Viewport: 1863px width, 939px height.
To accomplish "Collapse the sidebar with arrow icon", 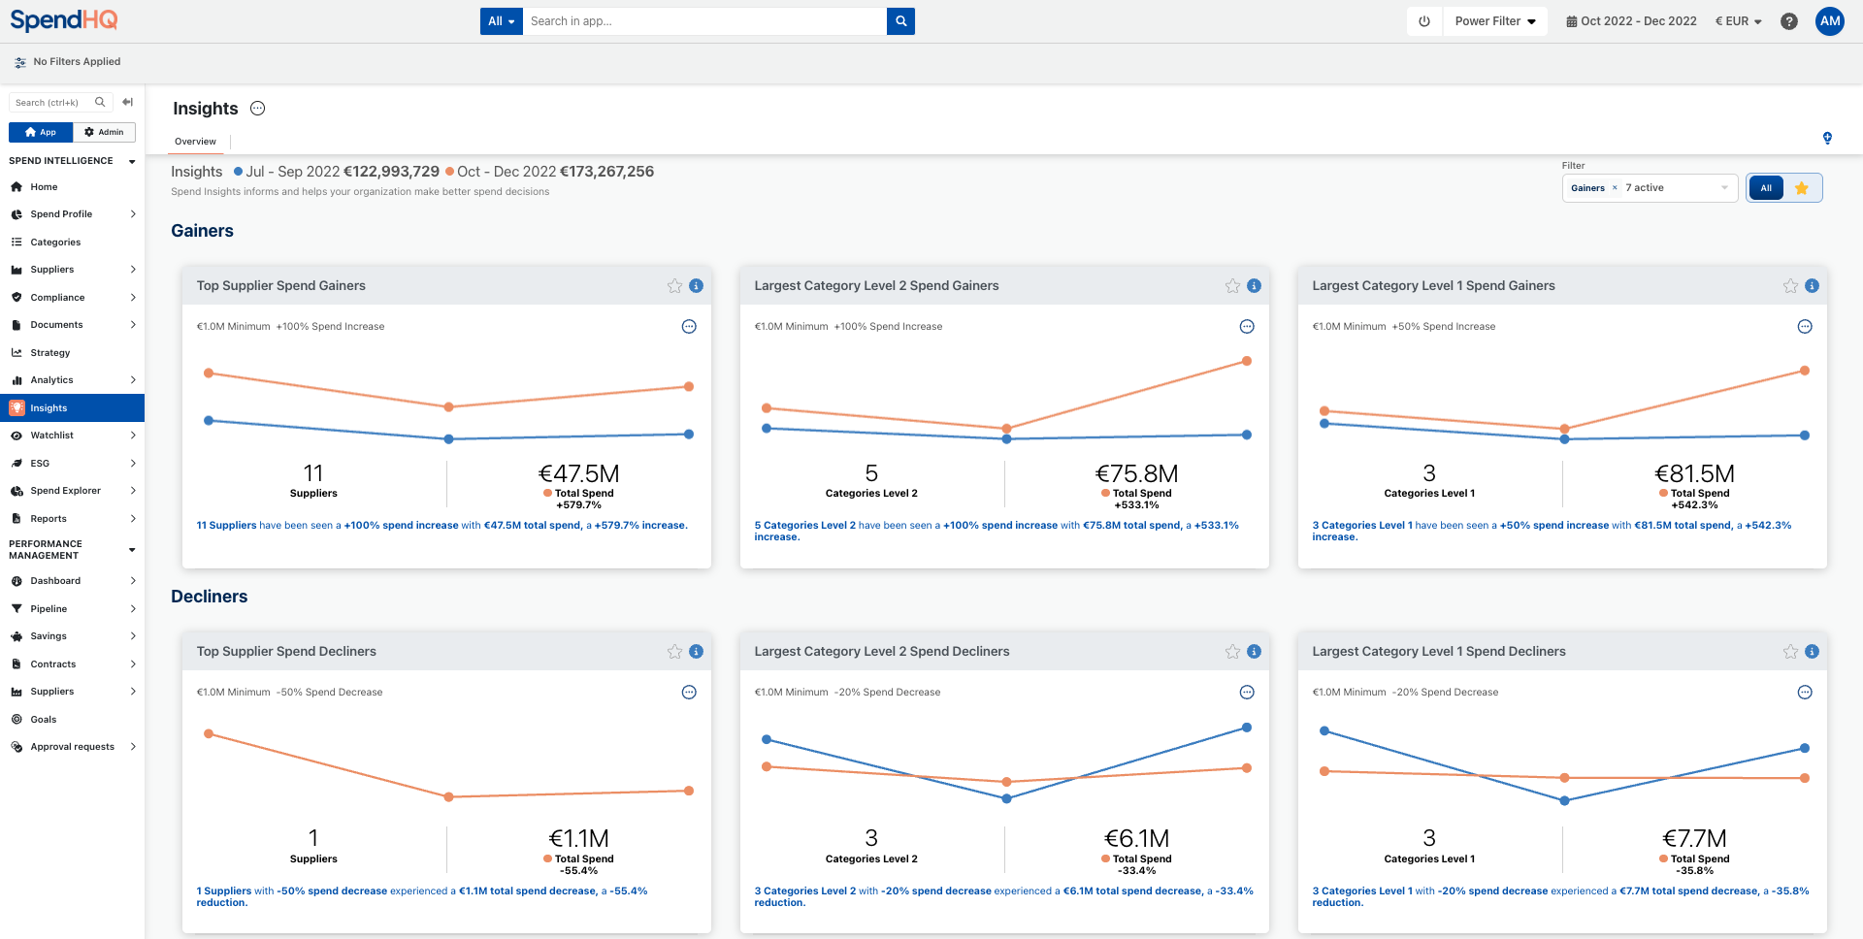I will pos(127,102).
